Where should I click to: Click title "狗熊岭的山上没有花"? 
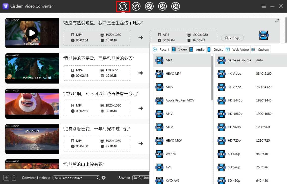(x=83, y=164)
